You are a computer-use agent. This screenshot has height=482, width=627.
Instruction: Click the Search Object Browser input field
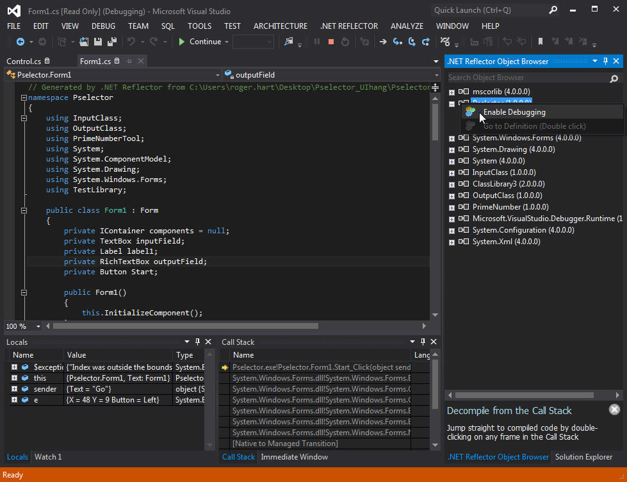[x=525, y=78]
